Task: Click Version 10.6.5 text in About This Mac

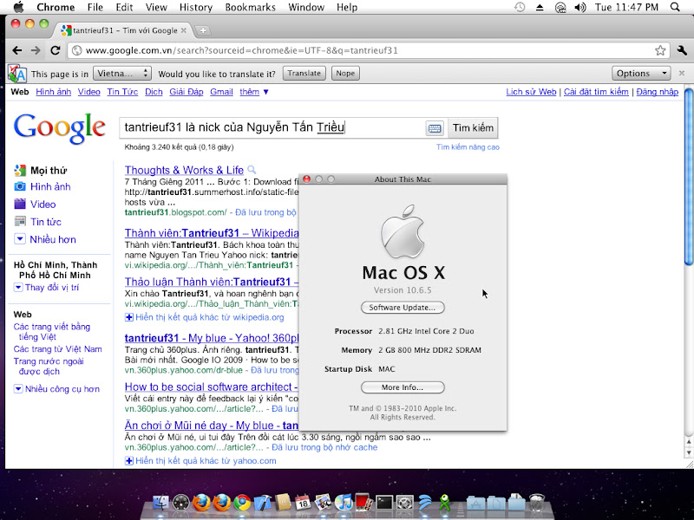Action: [x=403, y=290]
